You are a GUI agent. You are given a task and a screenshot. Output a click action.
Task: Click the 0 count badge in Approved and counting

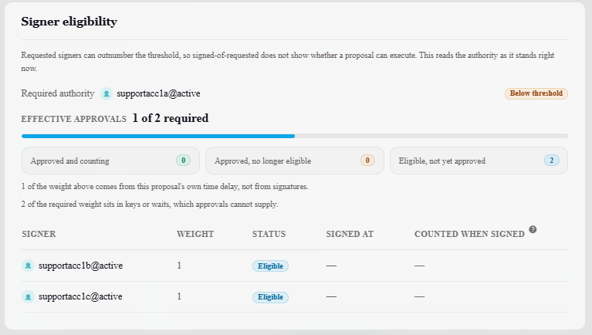click(183, 160)
